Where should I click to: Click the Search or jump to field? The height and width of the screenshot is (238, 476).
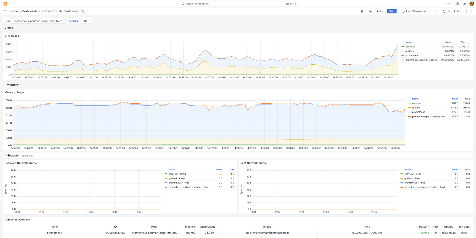point(239,4)
